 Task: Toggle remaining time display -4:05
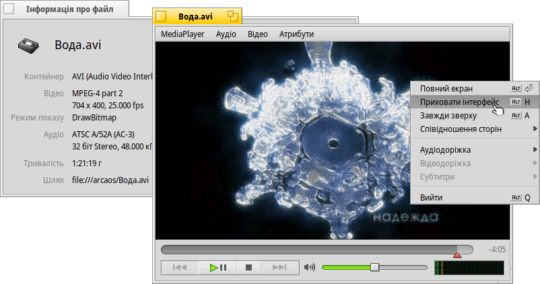[498, 250]
